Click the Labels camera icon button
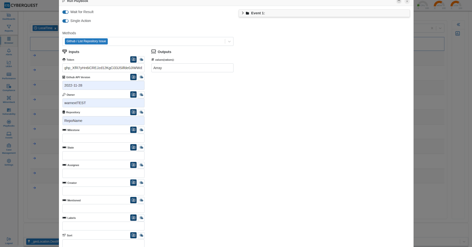The width and height of the screenshot is (472, 247). click(134, 218)
